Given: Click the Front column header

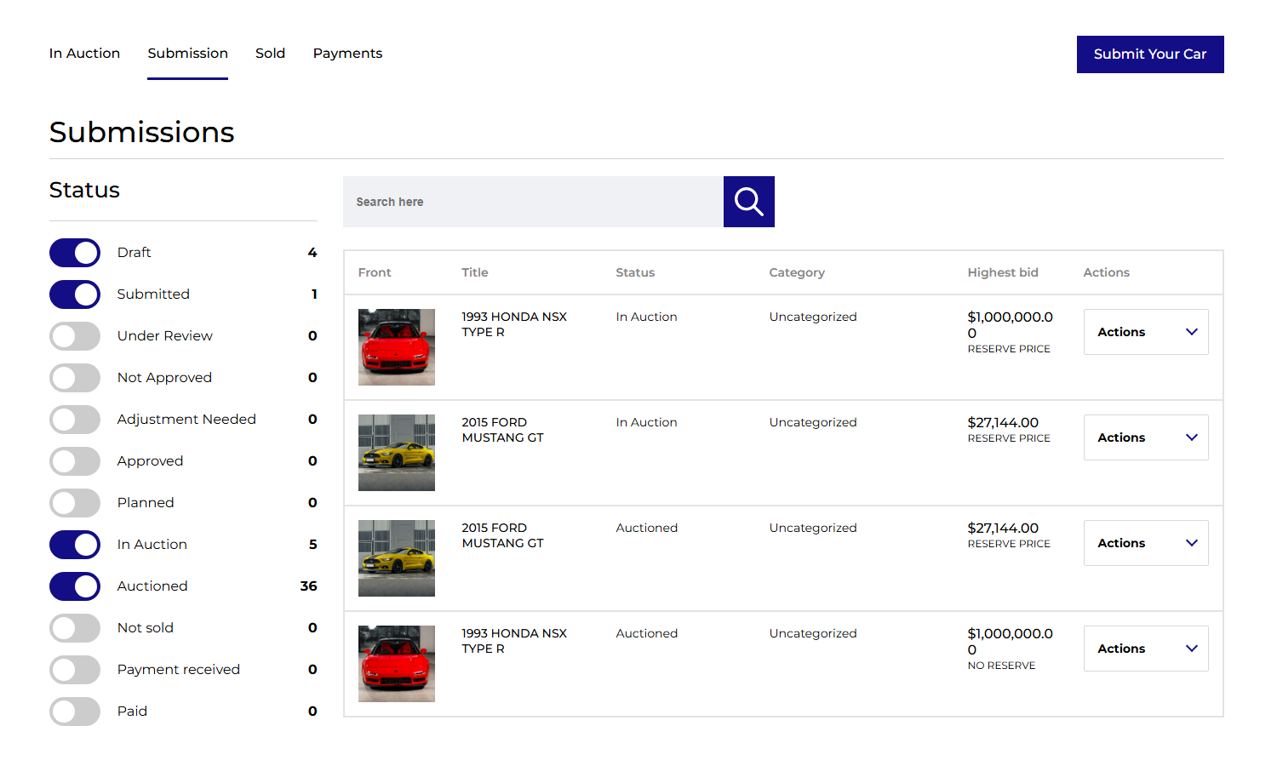Looking at the screenshot, I should click(375, 272).
